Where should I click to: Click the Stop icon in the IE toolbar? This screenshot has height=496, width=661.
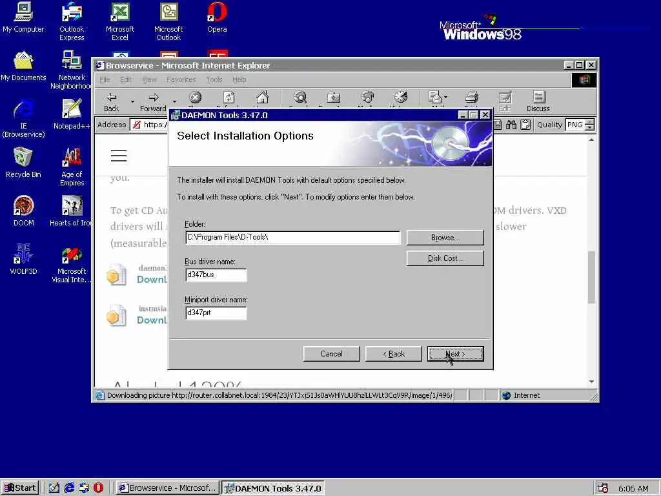point(195,98)
